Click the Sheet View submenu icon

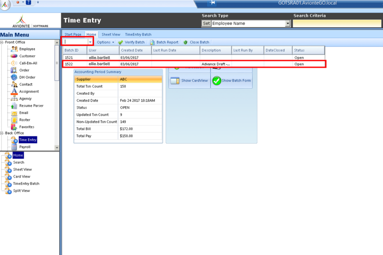[8, 170]
